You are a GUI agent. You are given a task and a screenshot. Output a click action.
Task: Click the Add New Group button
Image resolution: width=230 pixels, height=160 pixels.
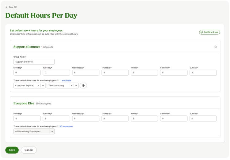(209, 32)
